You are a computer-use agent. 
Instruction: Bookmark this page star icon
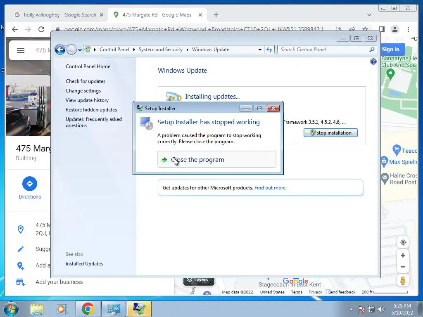tap(365, 29)
